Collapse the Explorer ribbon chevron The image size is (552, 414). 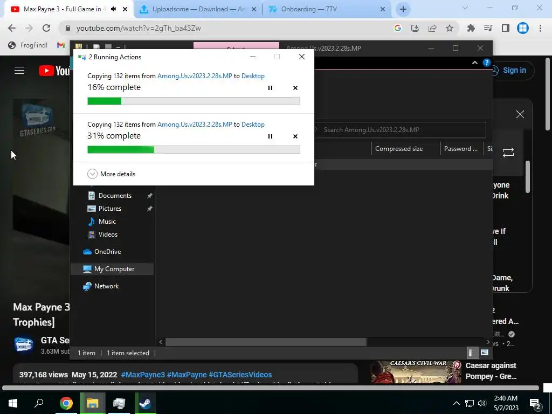(x=474, y=63)
